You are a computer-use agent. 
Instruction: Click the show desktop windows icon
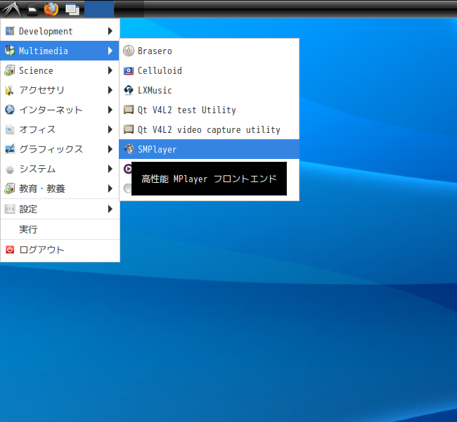click(72, 9)
